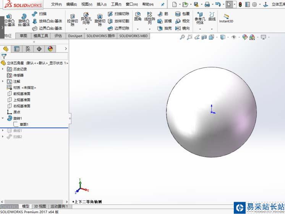Switch to the SOLIDWORKS MBD tab
This screenshot has height=214, width=285.
(x=133, y=36)
